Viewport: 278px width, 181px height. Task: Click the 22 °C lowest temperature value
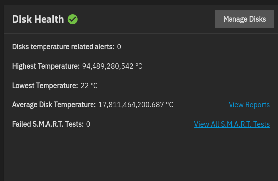(89, 86)
